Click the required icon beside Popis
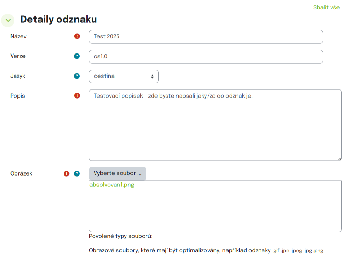Image resolution: width=348 pixels, height=265 pixels. pyautogui.click(x=77, y=96)
